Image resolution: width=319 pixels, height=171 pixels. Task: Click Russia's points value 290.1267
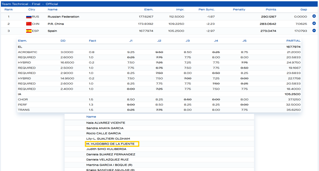pyautogui.click(x=269, y=17)
